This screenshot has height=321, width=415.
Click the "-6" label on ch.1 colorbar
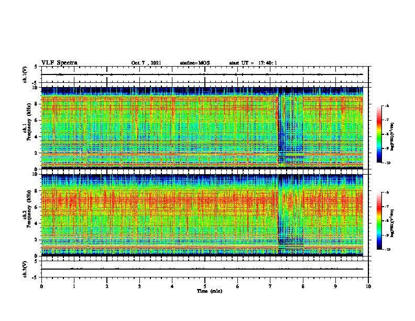coord(387,105)
